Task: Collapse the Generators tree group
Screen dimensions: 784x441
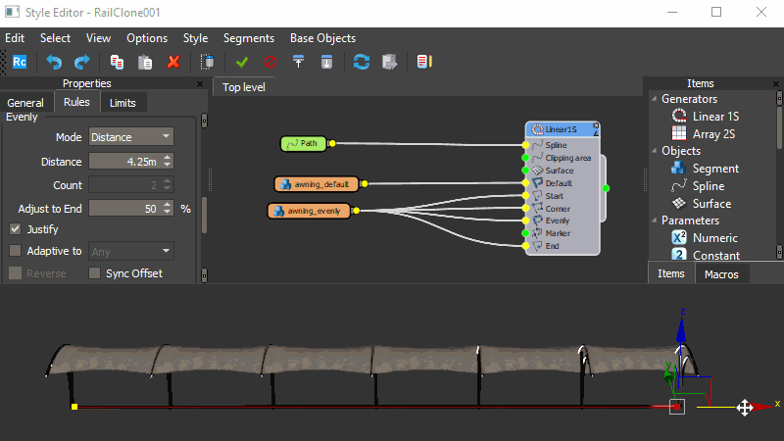Action: pyautogui.click(x=654, y=99)
